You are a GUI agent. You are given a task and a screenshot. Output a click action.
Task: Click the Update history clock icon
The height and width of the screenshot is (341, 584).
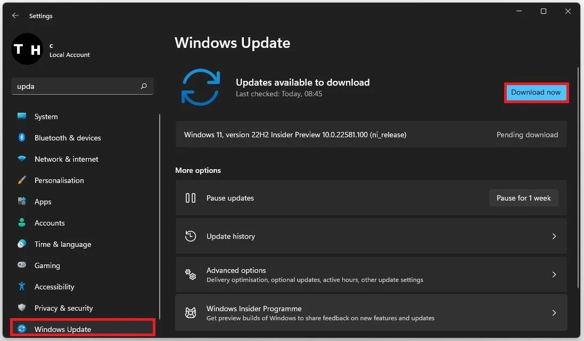pos(191,236)
